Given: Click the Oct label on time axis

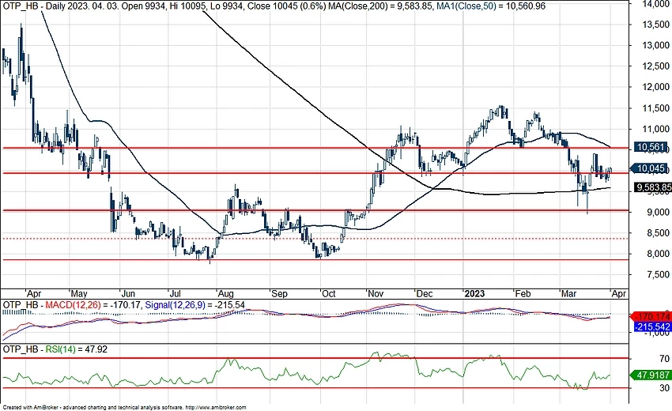Looking at the screenshot, I should pyautogui.click(x=328, y=293).
